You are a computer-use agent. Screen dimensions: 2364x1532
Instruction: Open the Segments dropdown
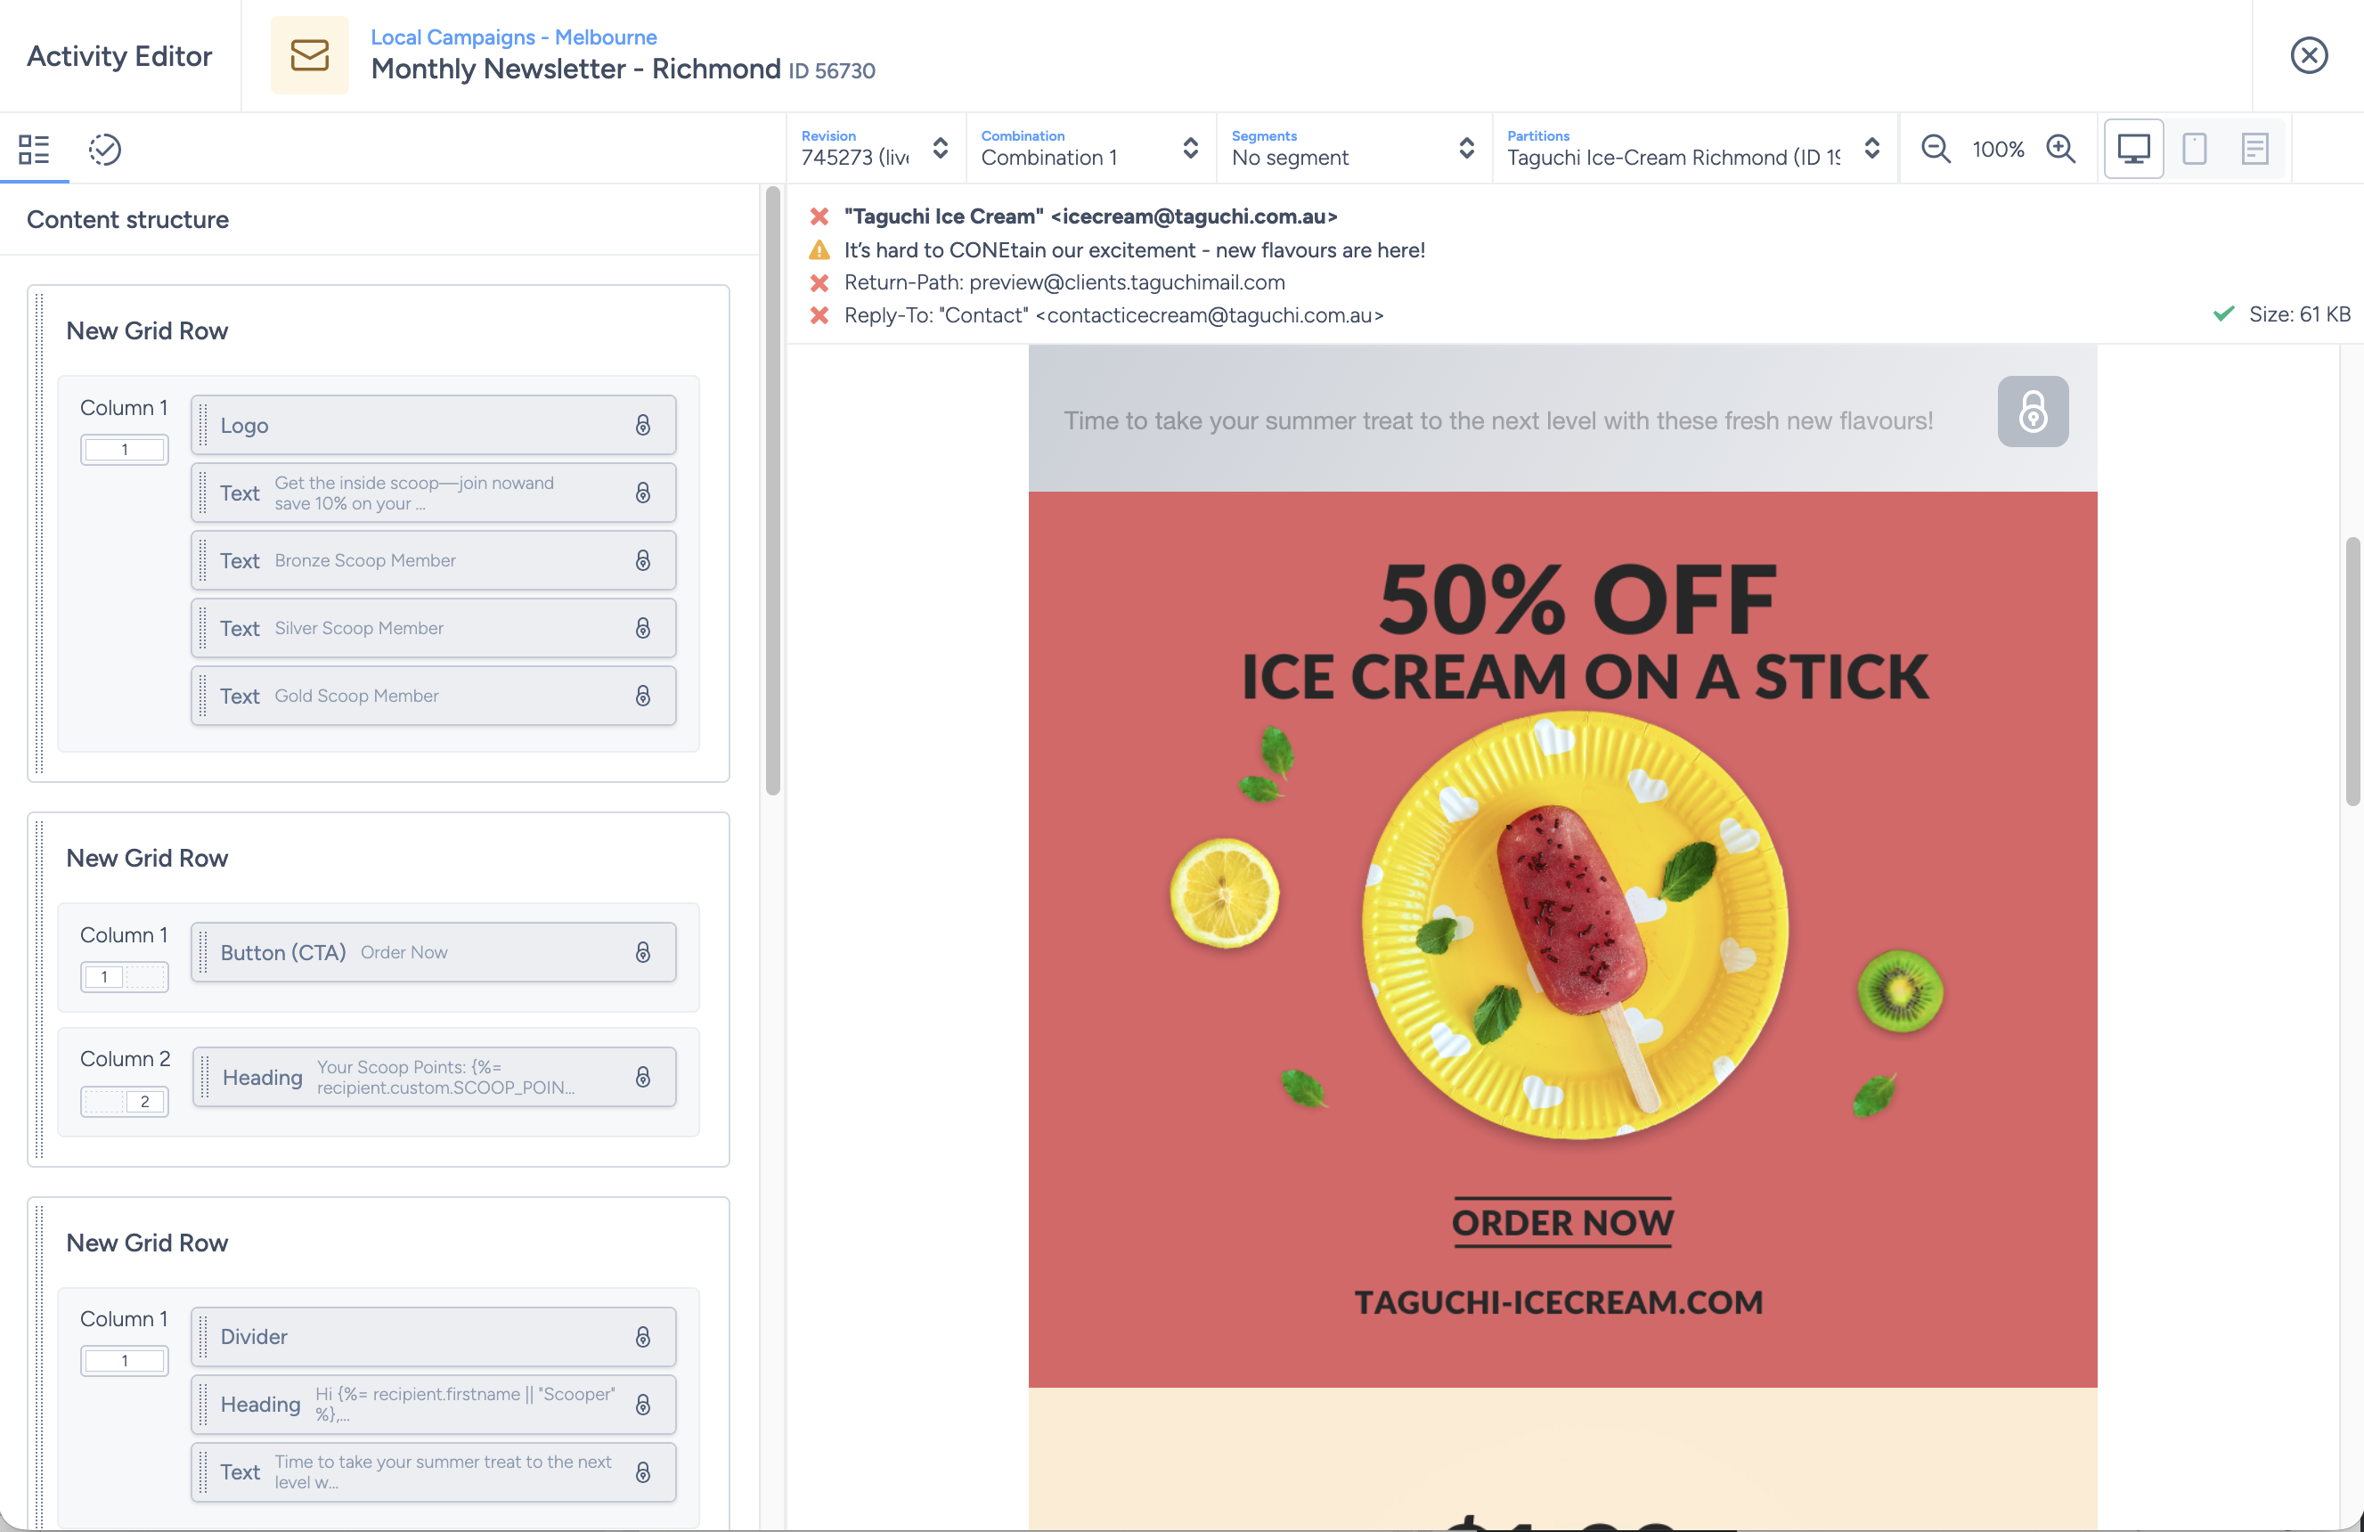click(1353, 148)
